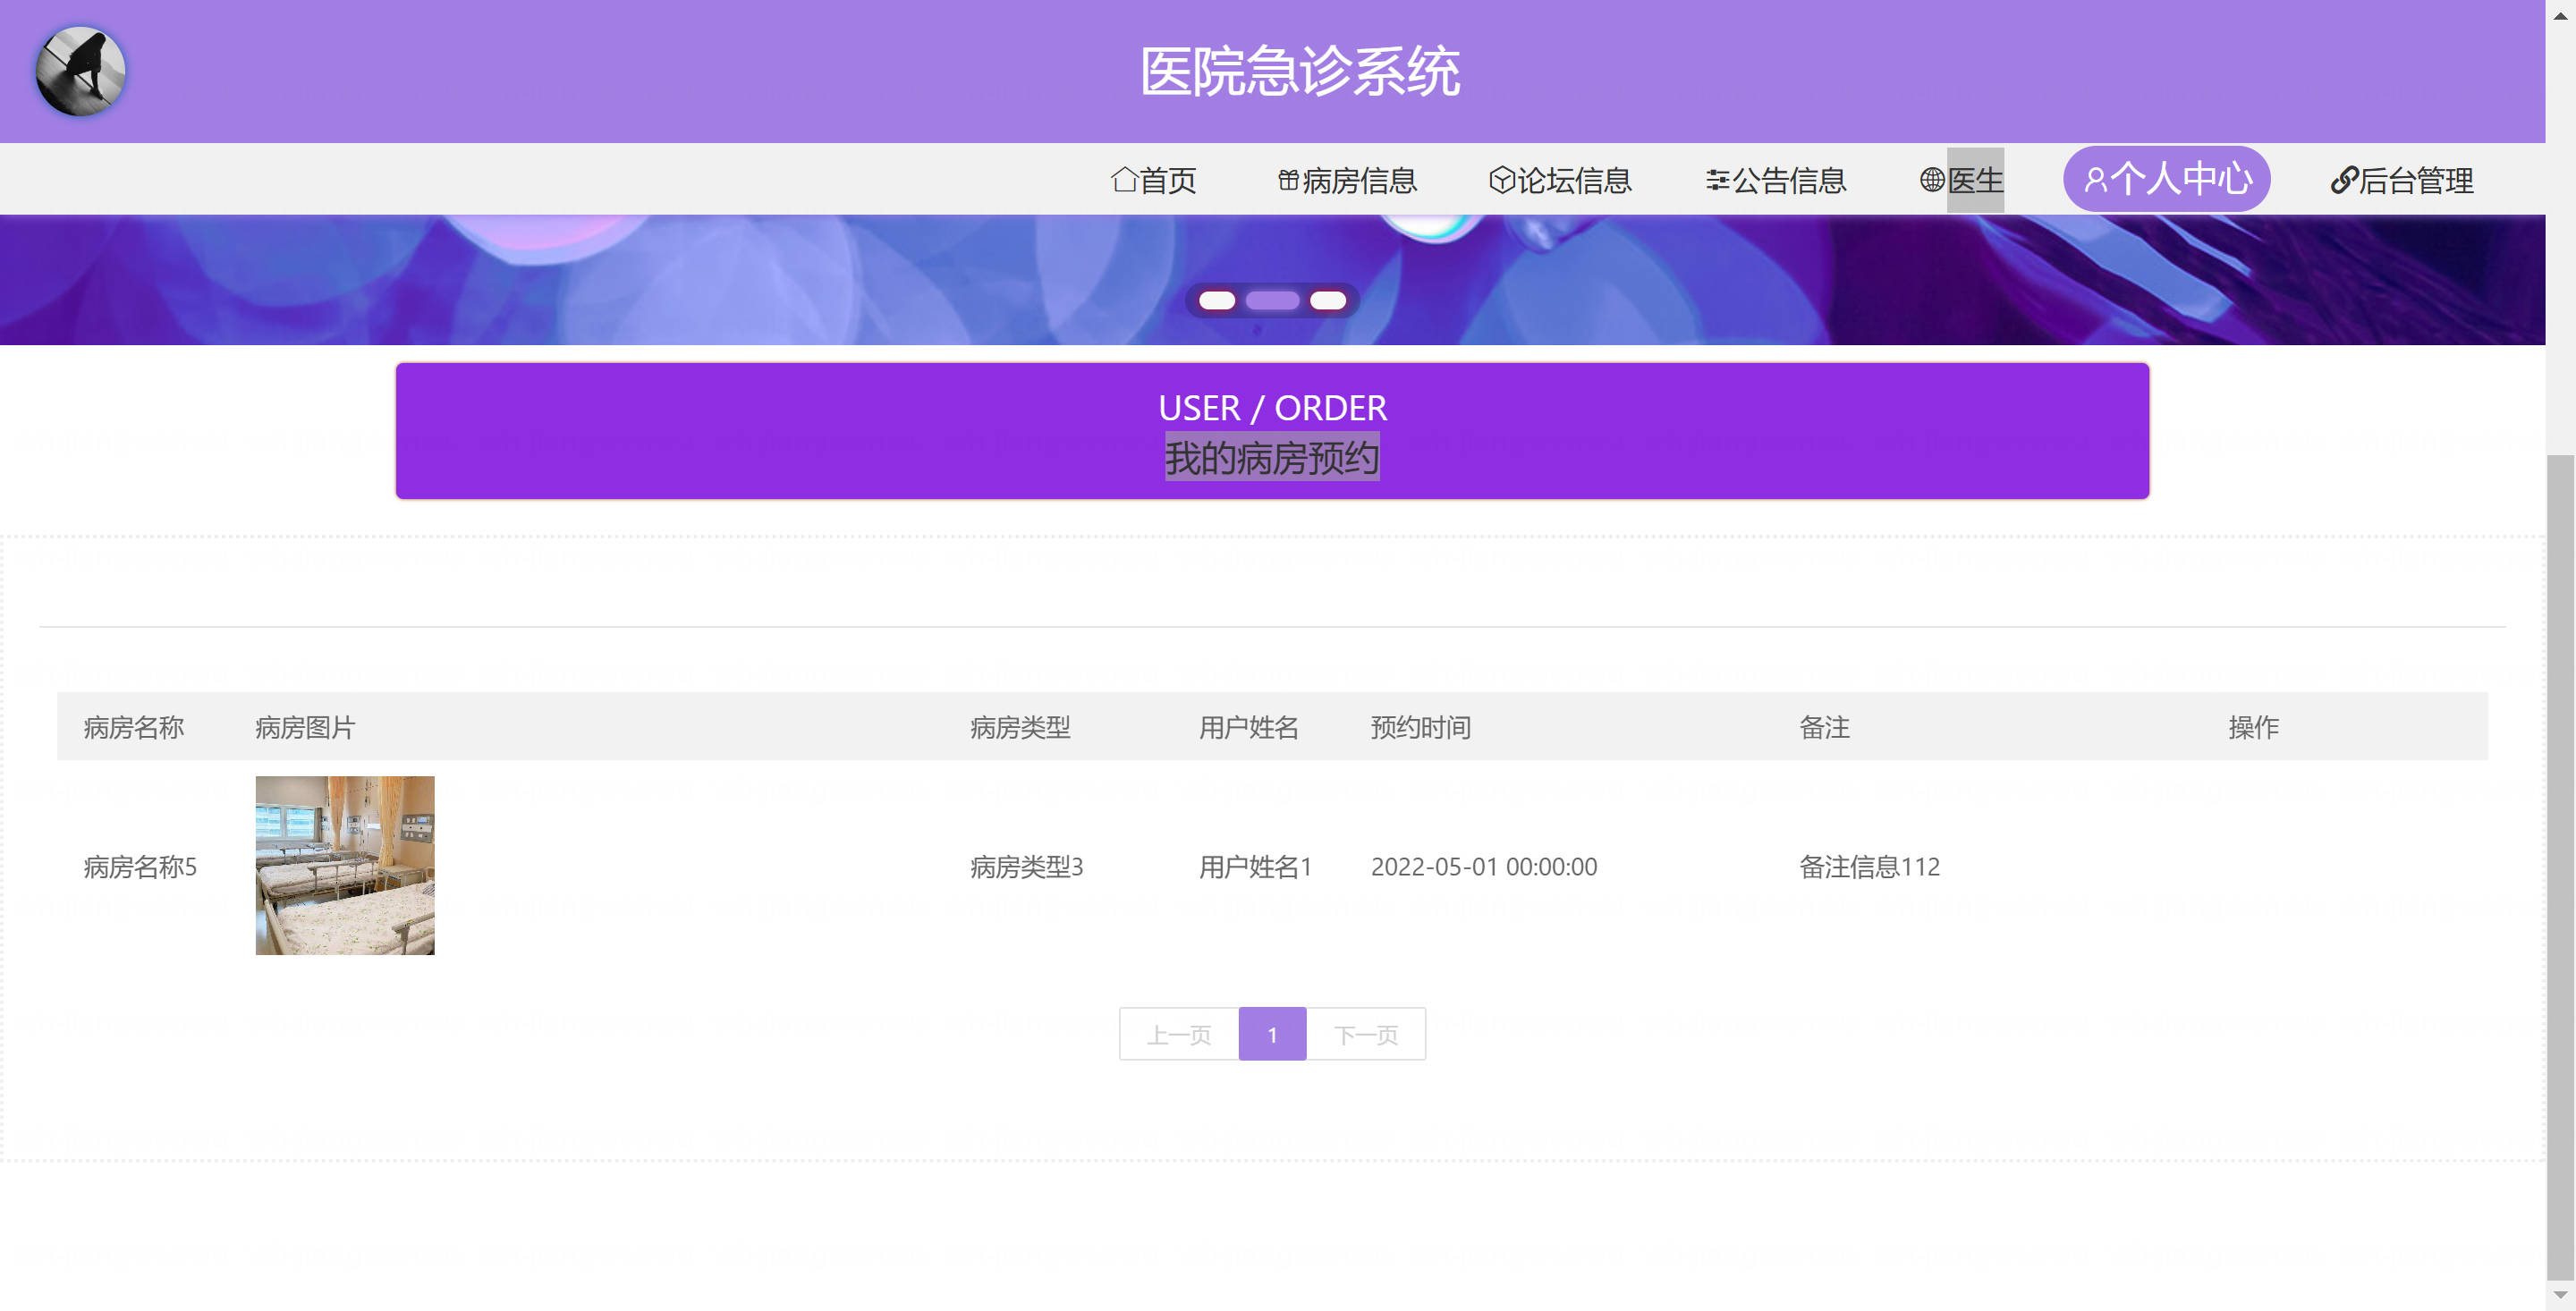Click the 备注信息112 cell

tap(1870, 866)
